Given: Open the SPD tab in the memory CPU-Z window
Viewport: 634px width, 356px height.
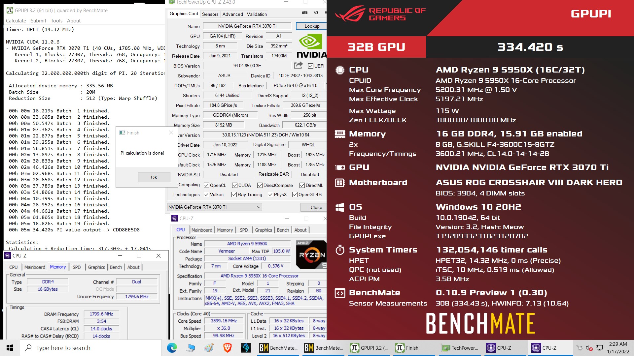Looking at the screenshot, I should (x=77, y=267).
